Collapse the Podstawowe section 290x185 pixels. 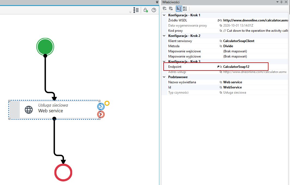tap(164, 77)
